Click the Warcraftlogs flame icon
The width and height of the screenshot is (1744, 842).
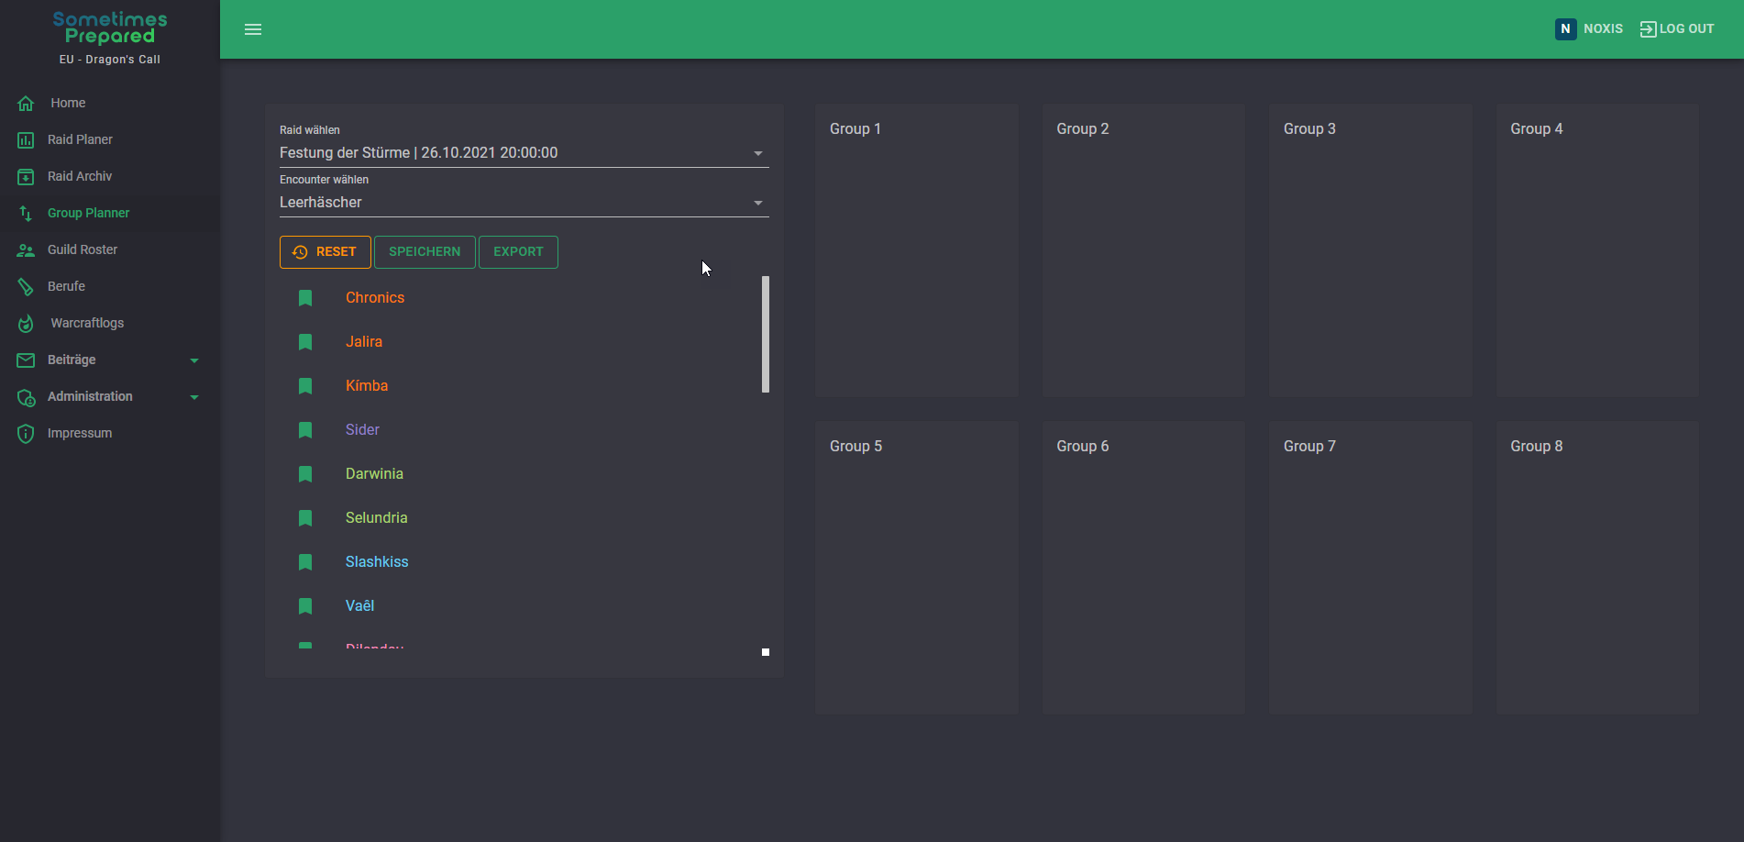[x=26, y=323]
